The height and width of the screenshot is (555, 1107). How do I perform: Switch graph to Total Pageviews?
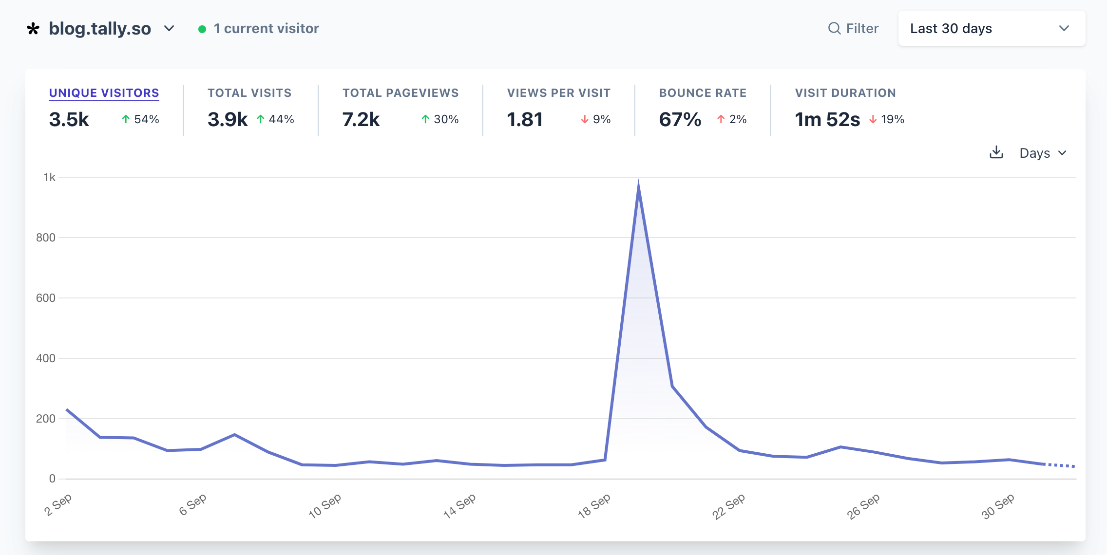[x=400, y=93]
